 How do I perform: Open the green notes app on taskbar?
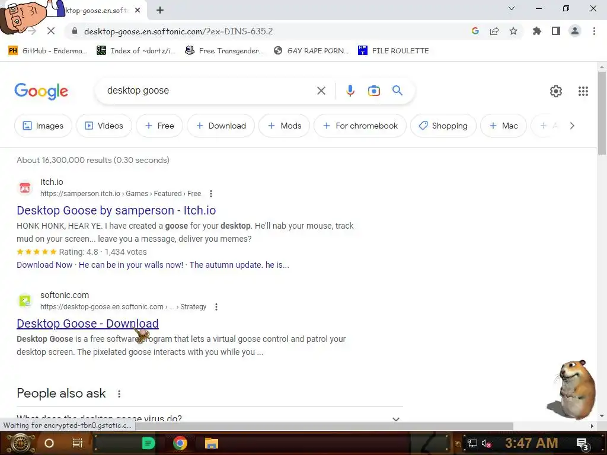(148, 443)
